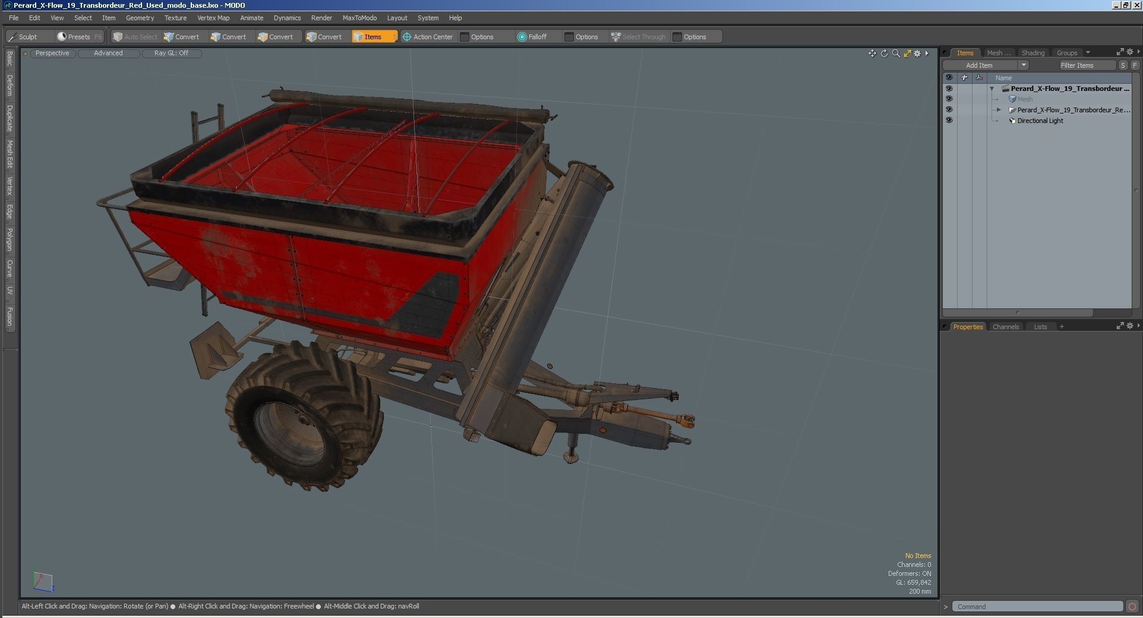Expand the Items panel to full size
Screen dimensions: 1143x618
point(1120,52)
